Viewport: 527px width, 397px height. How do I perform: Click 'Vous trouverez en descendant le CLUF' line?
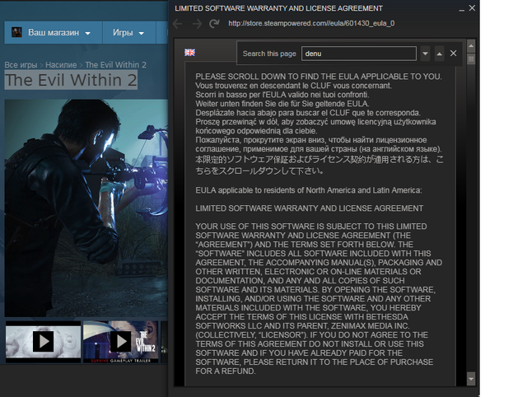pos(293,86)
